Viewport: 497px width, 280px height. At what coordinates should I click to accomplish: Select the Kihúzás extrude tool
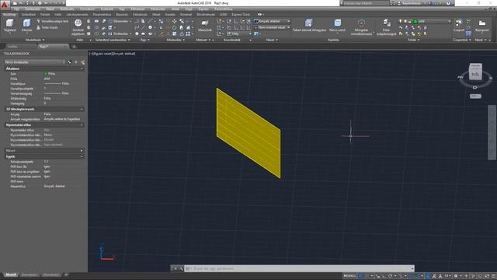pyautogui.click(x=27, y=26)
